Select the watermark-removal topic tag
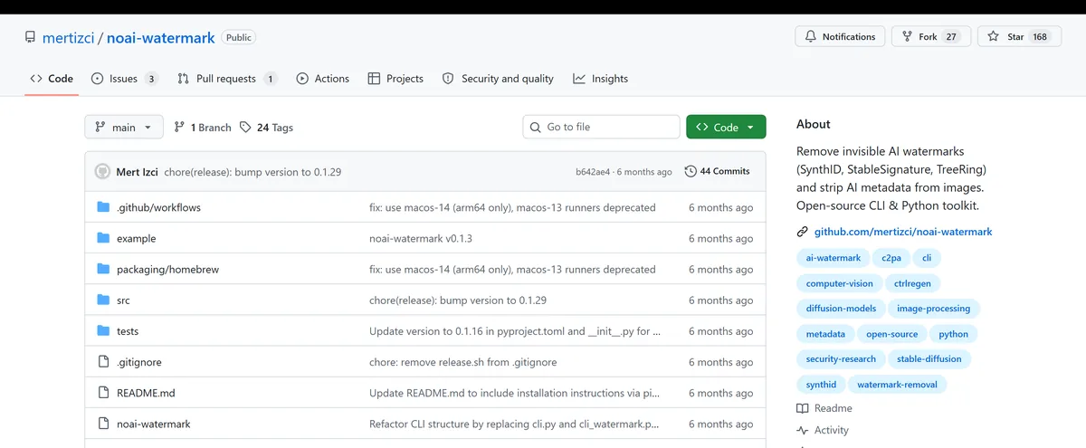This screenshot has height=448, width=1086. tap(898, 385)
